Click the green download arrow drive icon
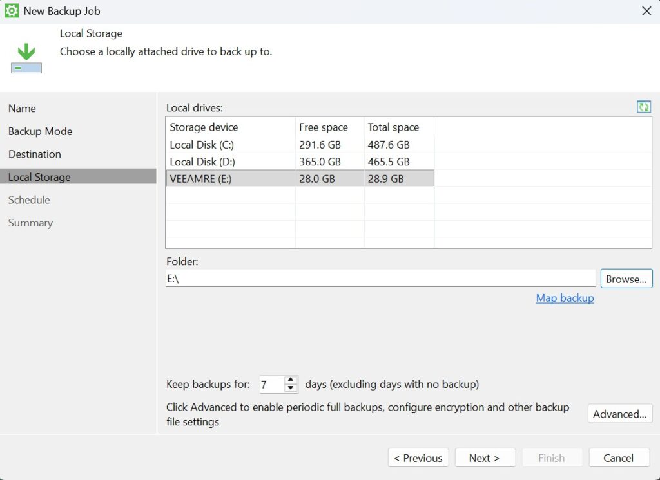The width and height of the screenshot is (660, 480). (26, 57)
